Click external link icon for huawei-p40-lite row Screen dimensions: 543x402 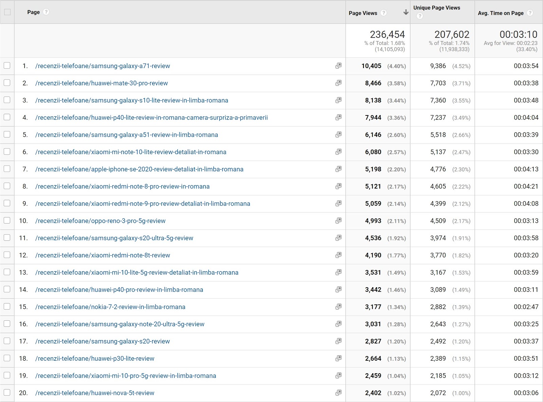(x=338, y=118)
